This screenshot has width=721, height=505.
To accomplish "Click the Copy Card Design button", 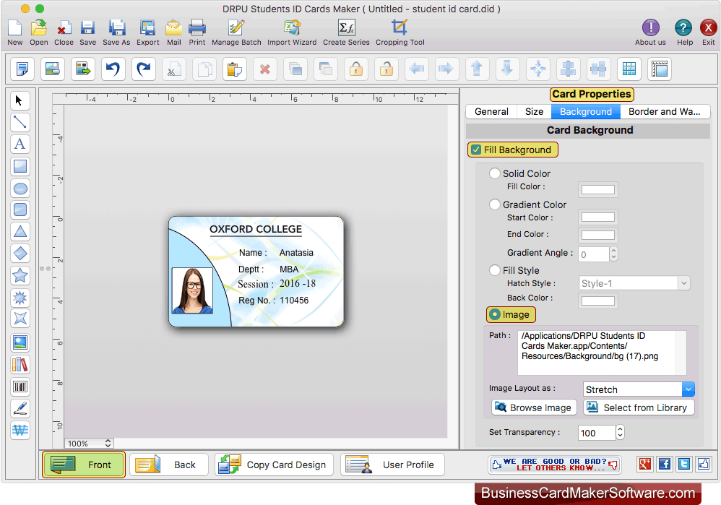I will pos(275,465).
